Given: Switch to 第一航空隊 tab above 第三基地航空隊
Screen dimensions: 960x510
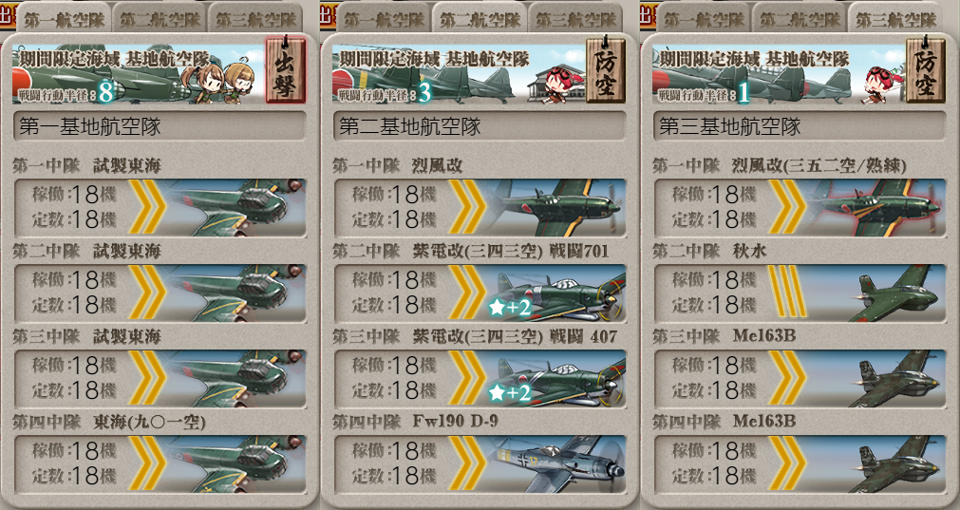Looking at the screenshot, I should coord(704,18).
